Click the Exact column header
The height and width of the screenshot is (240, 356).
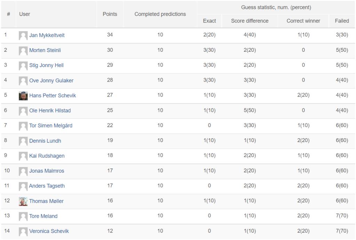pos(209,21)
